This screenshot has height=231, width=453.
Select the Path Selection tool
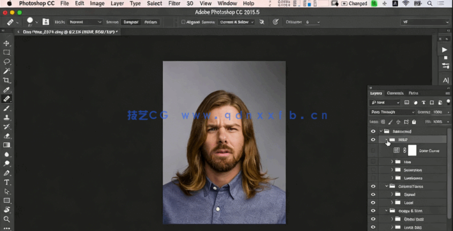[x=6, y=191]
